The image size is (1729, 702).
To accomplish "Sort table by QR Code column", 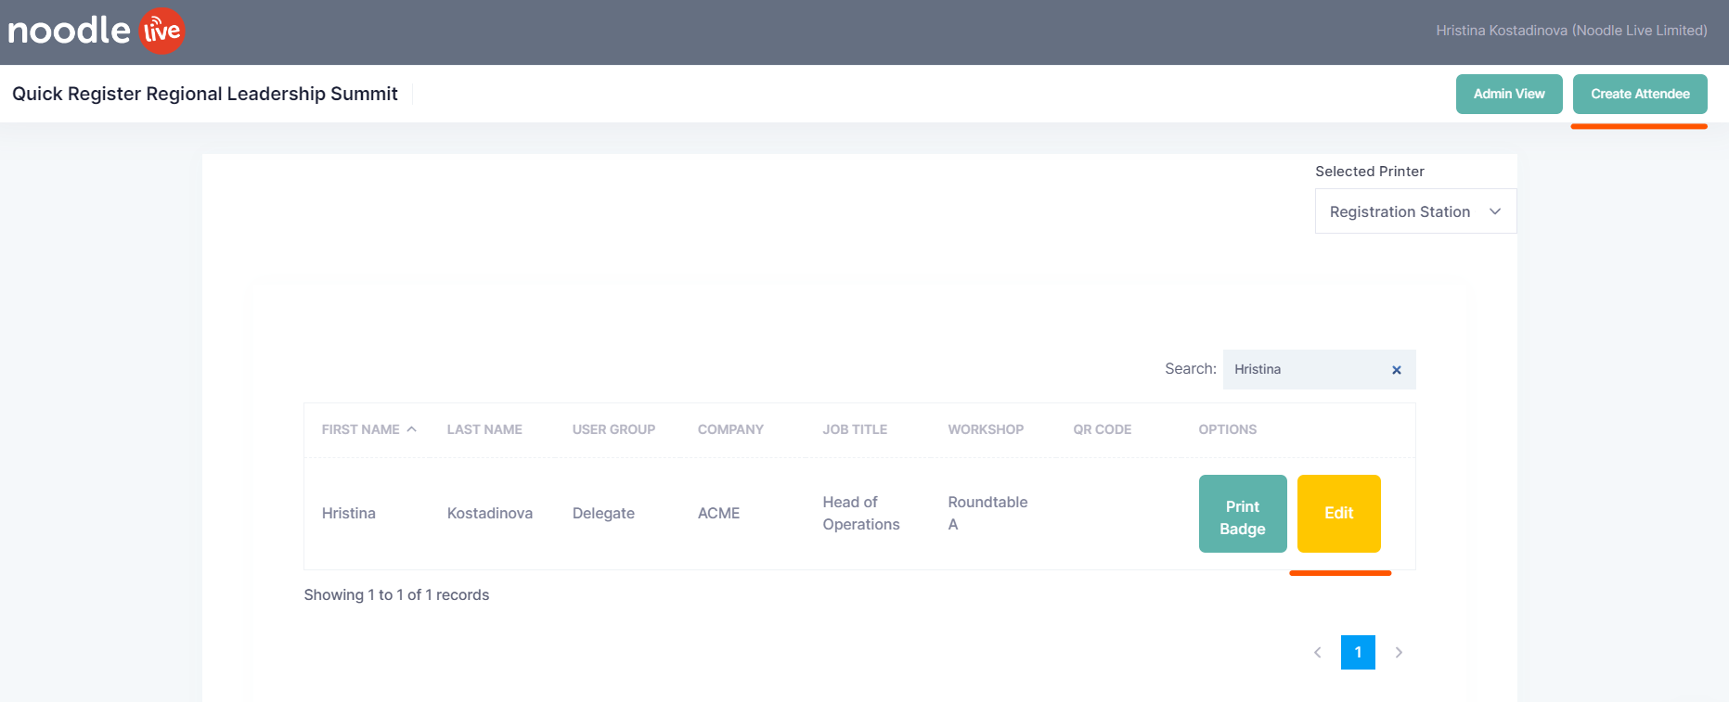I will (x=1102, y=429).
